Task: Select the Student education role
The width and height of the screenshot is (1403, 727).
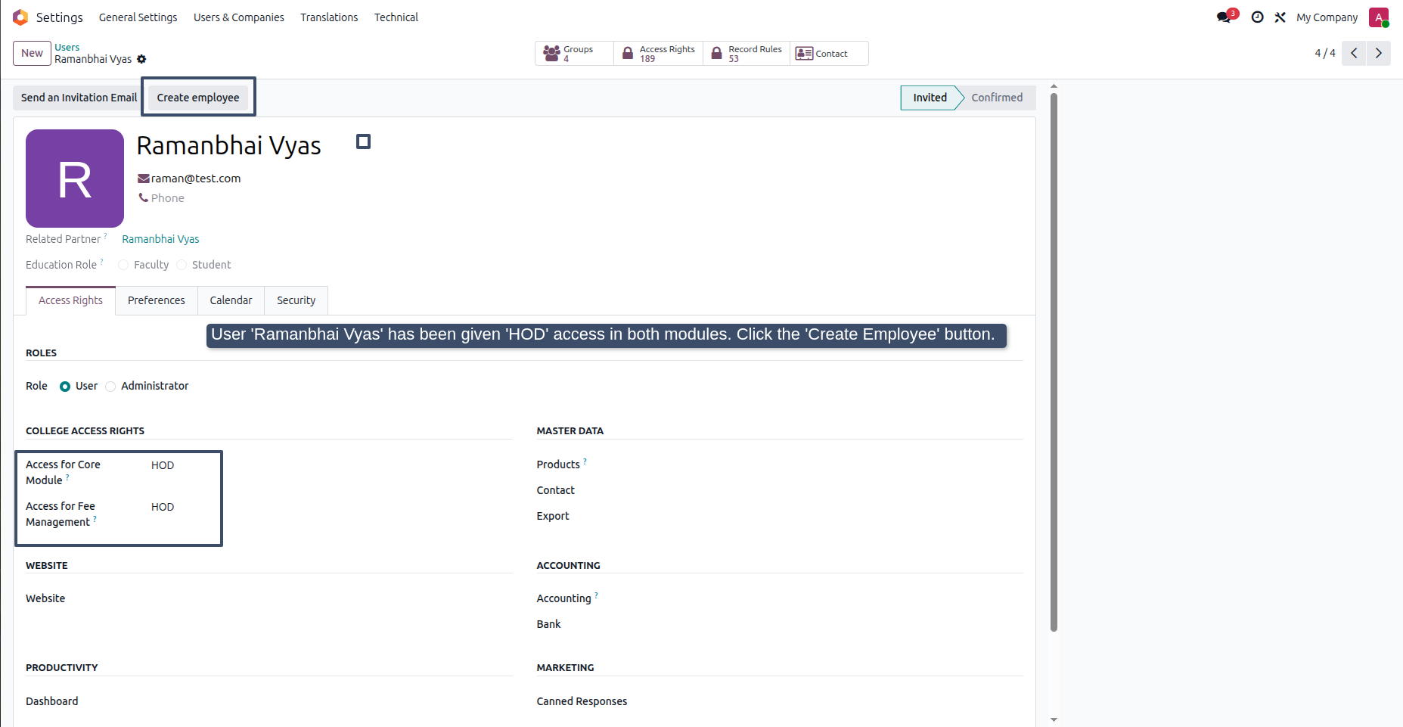Action: 182,265
